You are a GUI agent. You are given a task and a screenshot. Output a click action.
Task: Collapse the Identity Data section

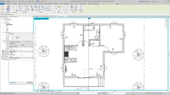coord(32,51)
